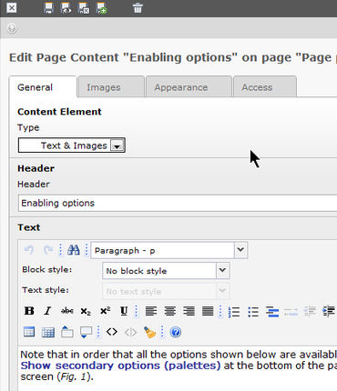Click the plain Save floppy disk icon

pos(48,8)
